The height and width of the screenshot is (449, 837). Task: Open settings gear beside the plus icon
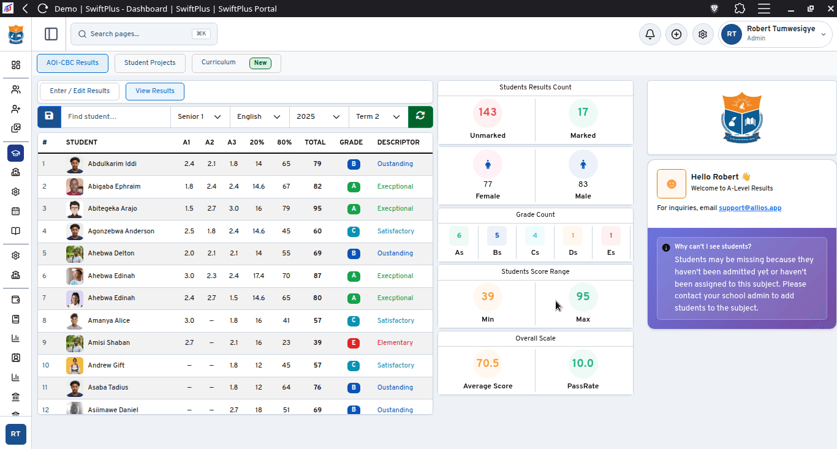point(703,34)
